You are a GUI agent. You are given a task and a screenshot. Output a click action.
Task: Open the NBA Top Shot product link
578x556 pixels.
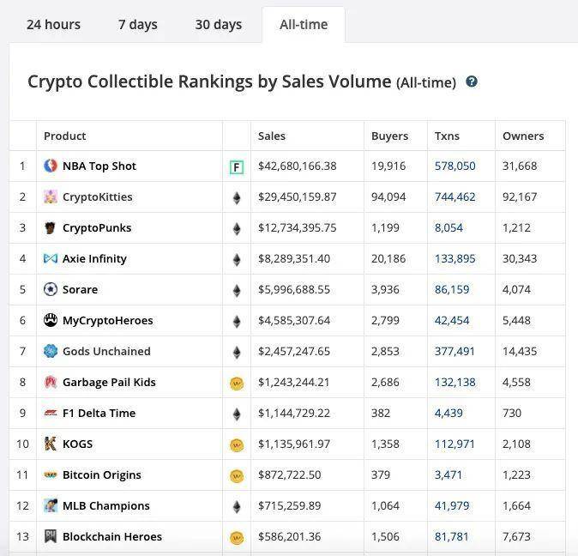99,166
